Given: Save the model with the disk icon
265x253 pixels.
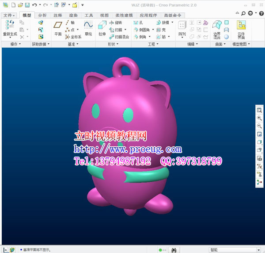Looking at the screenshot, I should (x=27, y=5).
